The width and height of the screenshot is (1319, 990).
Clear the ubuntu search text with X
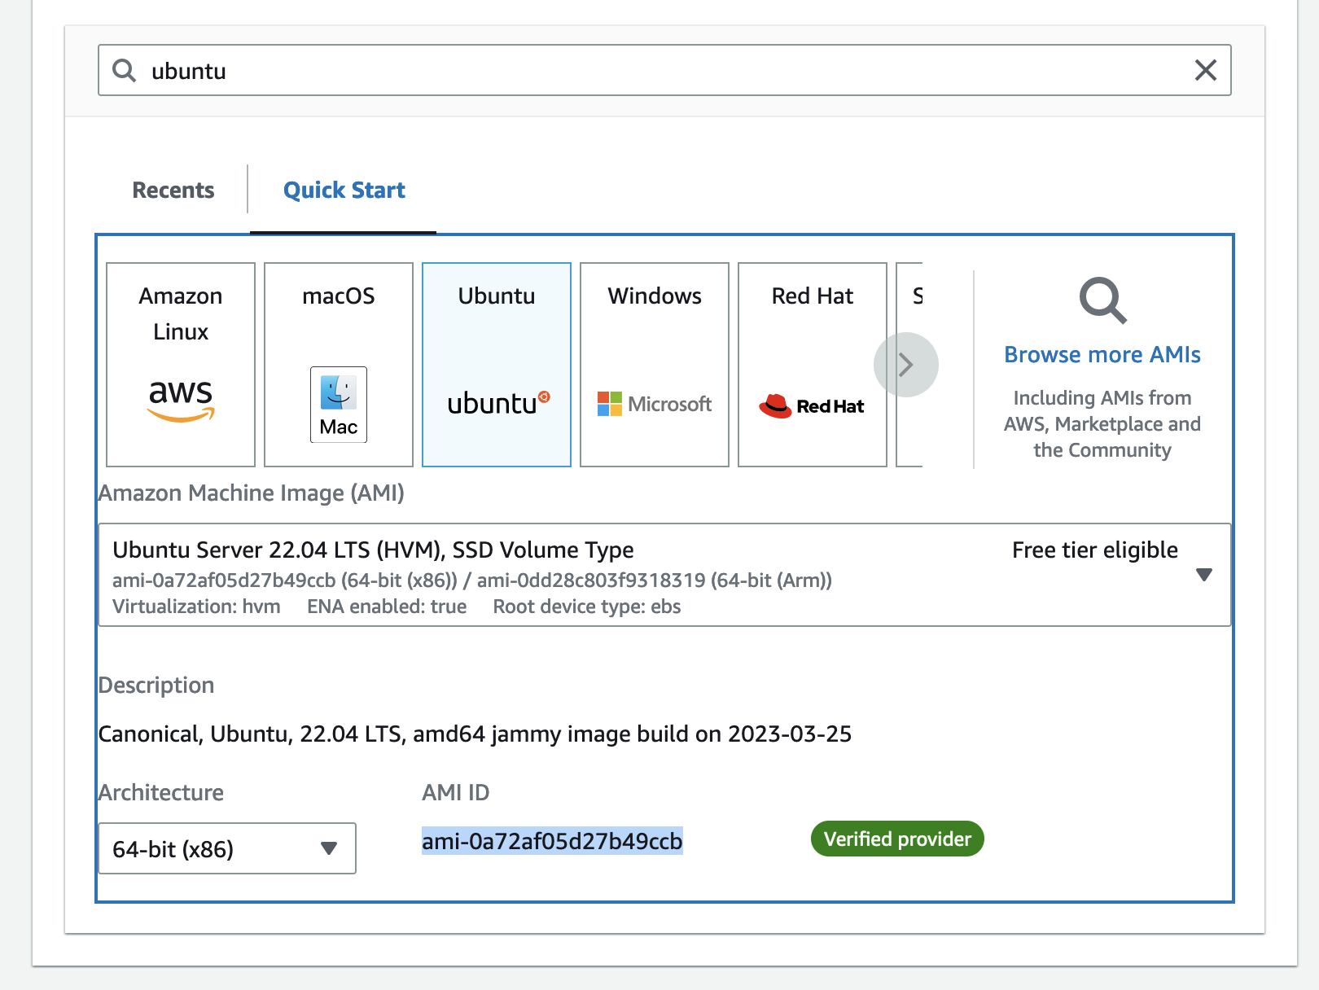[1205, 70]
